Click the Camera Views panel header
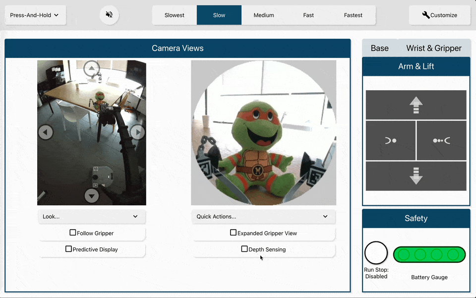This screenshot has width=476, height=298. pyautogui.click(x=178, y=48)
